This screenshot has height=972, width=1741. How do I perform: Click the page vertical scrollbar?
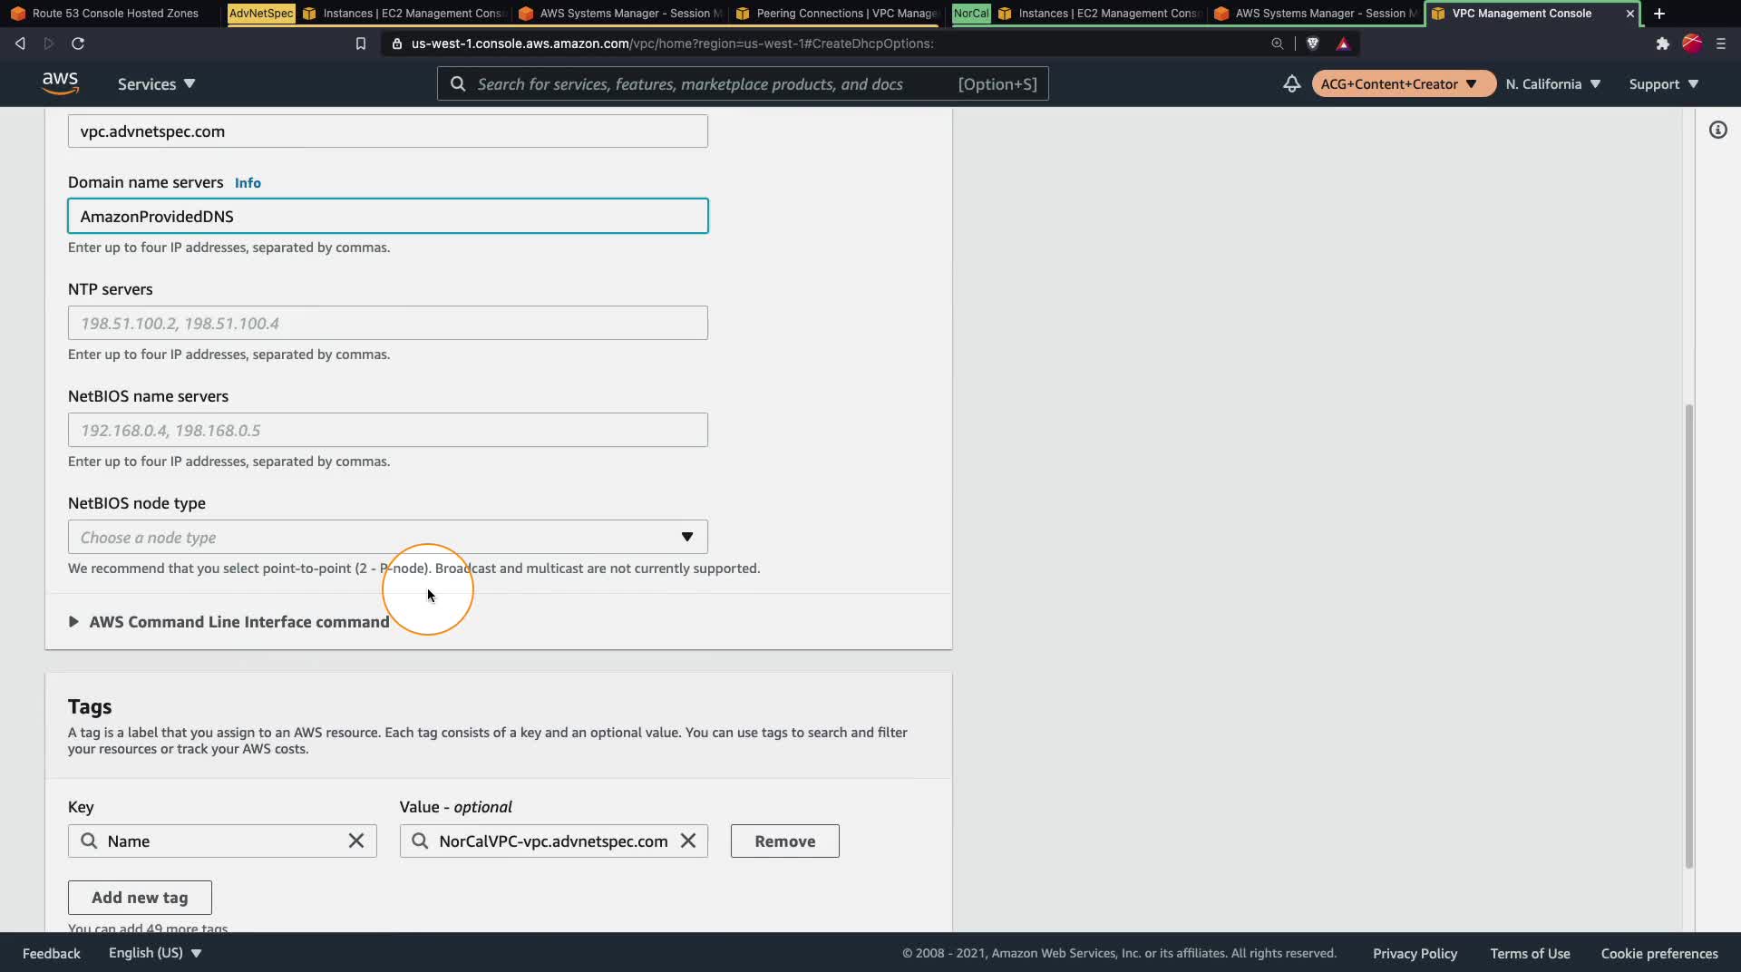point(1688,635)
